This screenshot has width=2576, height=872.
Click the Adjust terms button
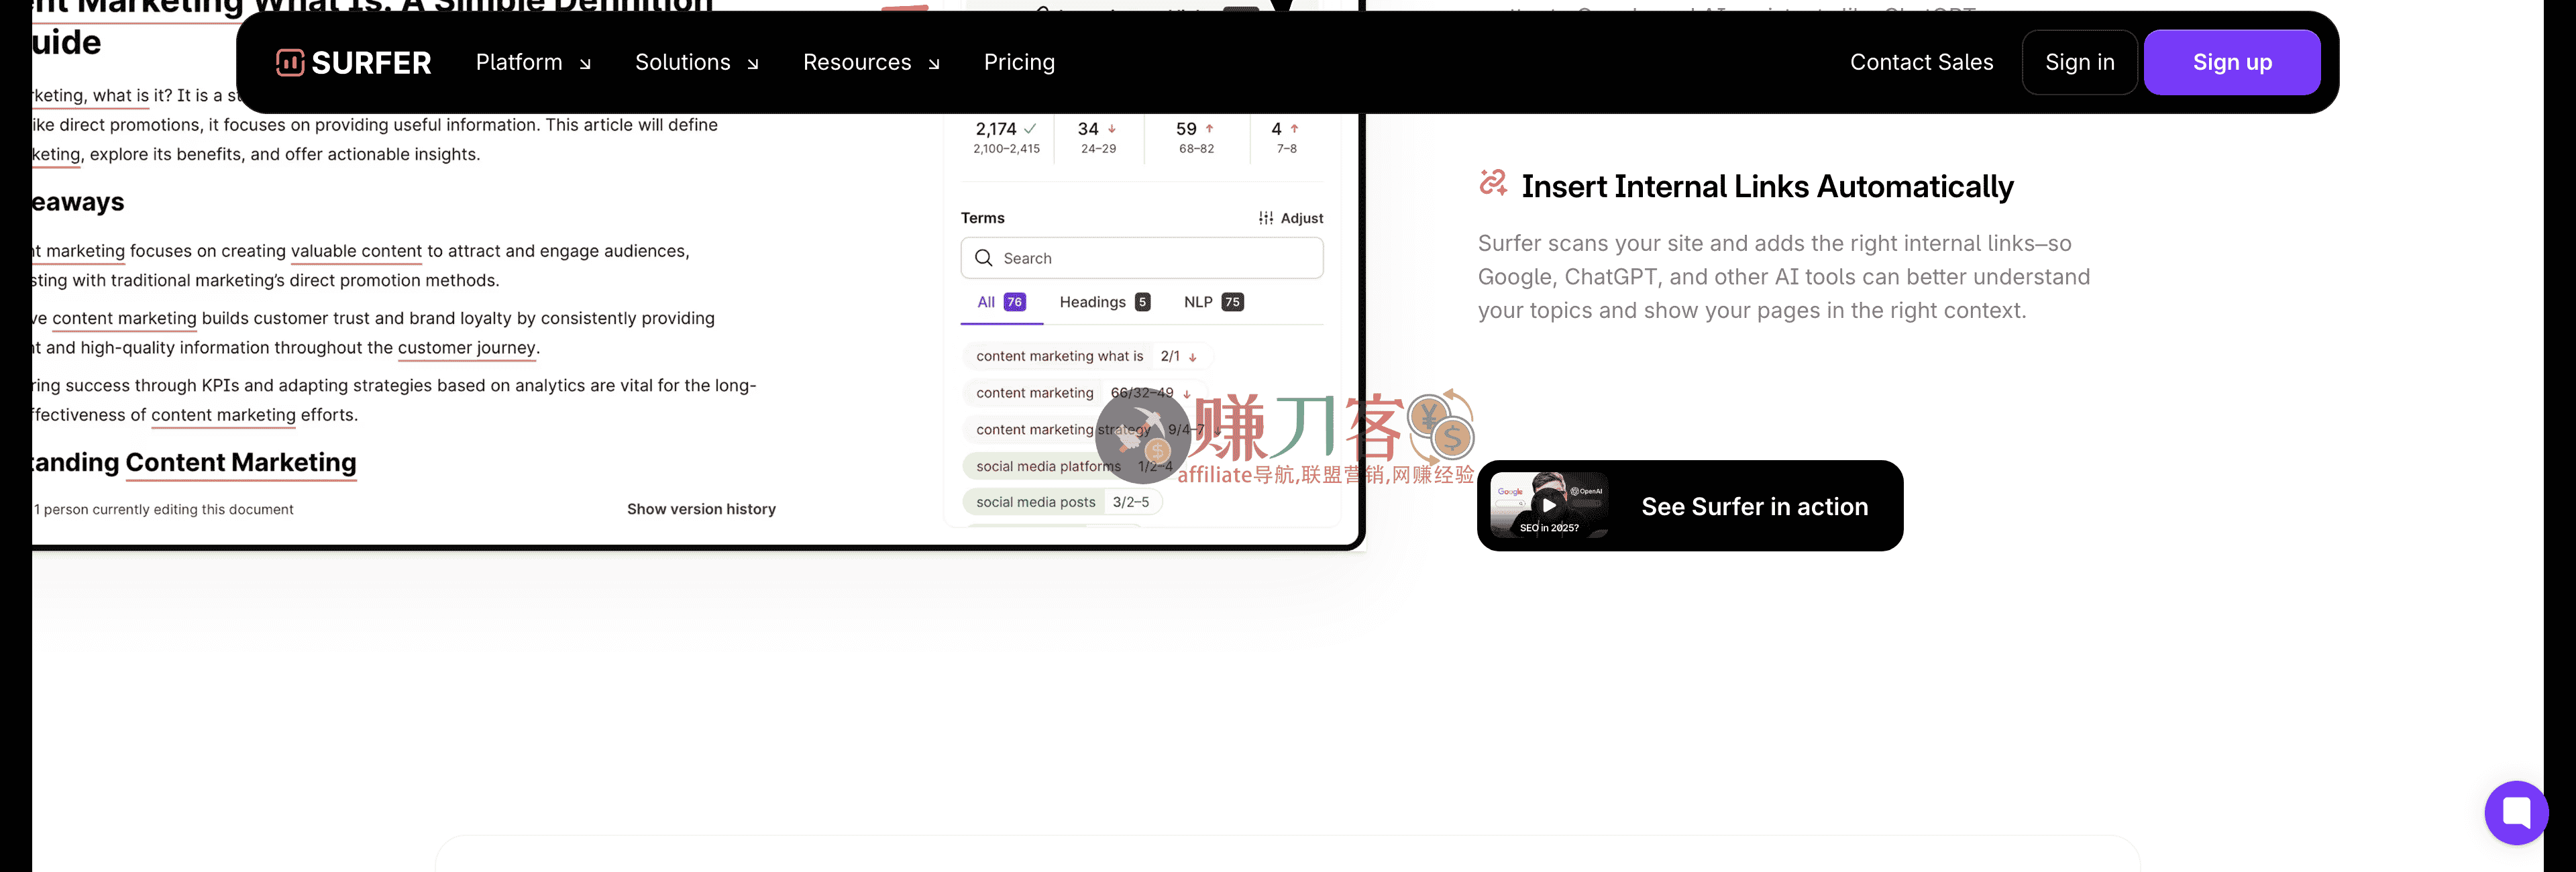[x=1291, y=218]
